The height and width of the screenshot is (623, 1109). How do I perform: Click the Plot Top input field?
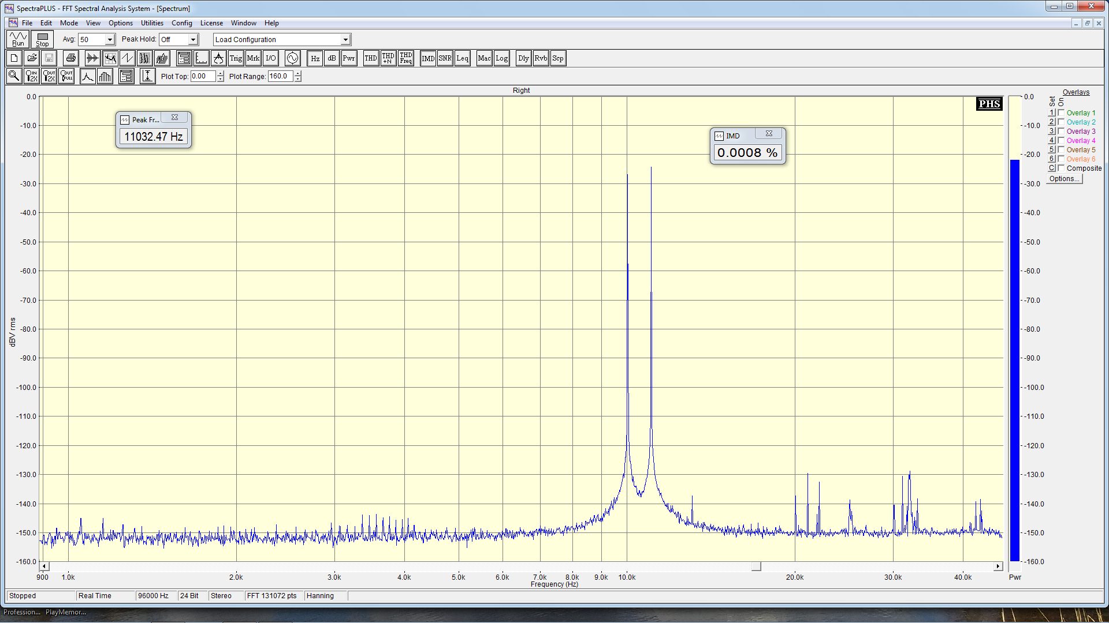click(x=203, y=76)
